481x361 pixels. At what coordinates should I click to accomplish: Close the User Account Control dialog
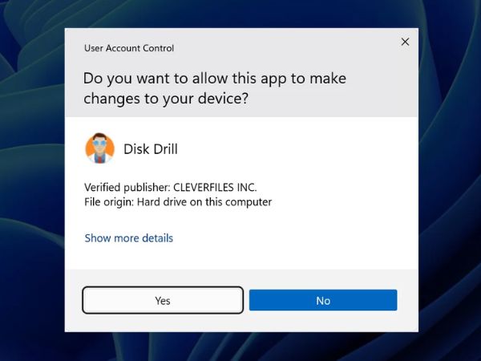(x=405, y=42)
